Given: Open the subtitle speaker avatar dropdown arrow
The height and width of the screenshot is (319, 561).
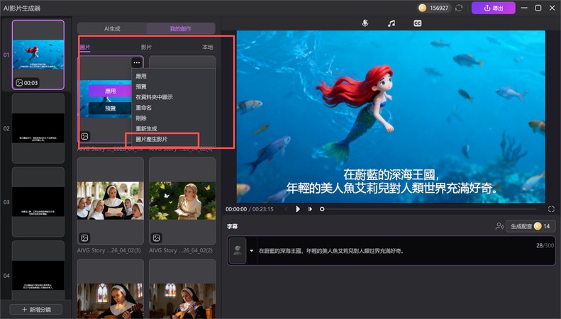Looking at the screenshot, I should [x=252, y=251].
